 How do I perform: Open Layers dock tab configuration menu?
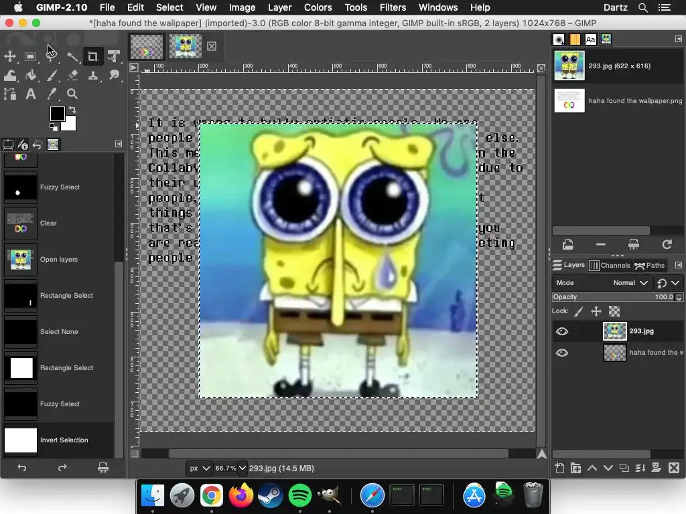click(x=678, y=265)
